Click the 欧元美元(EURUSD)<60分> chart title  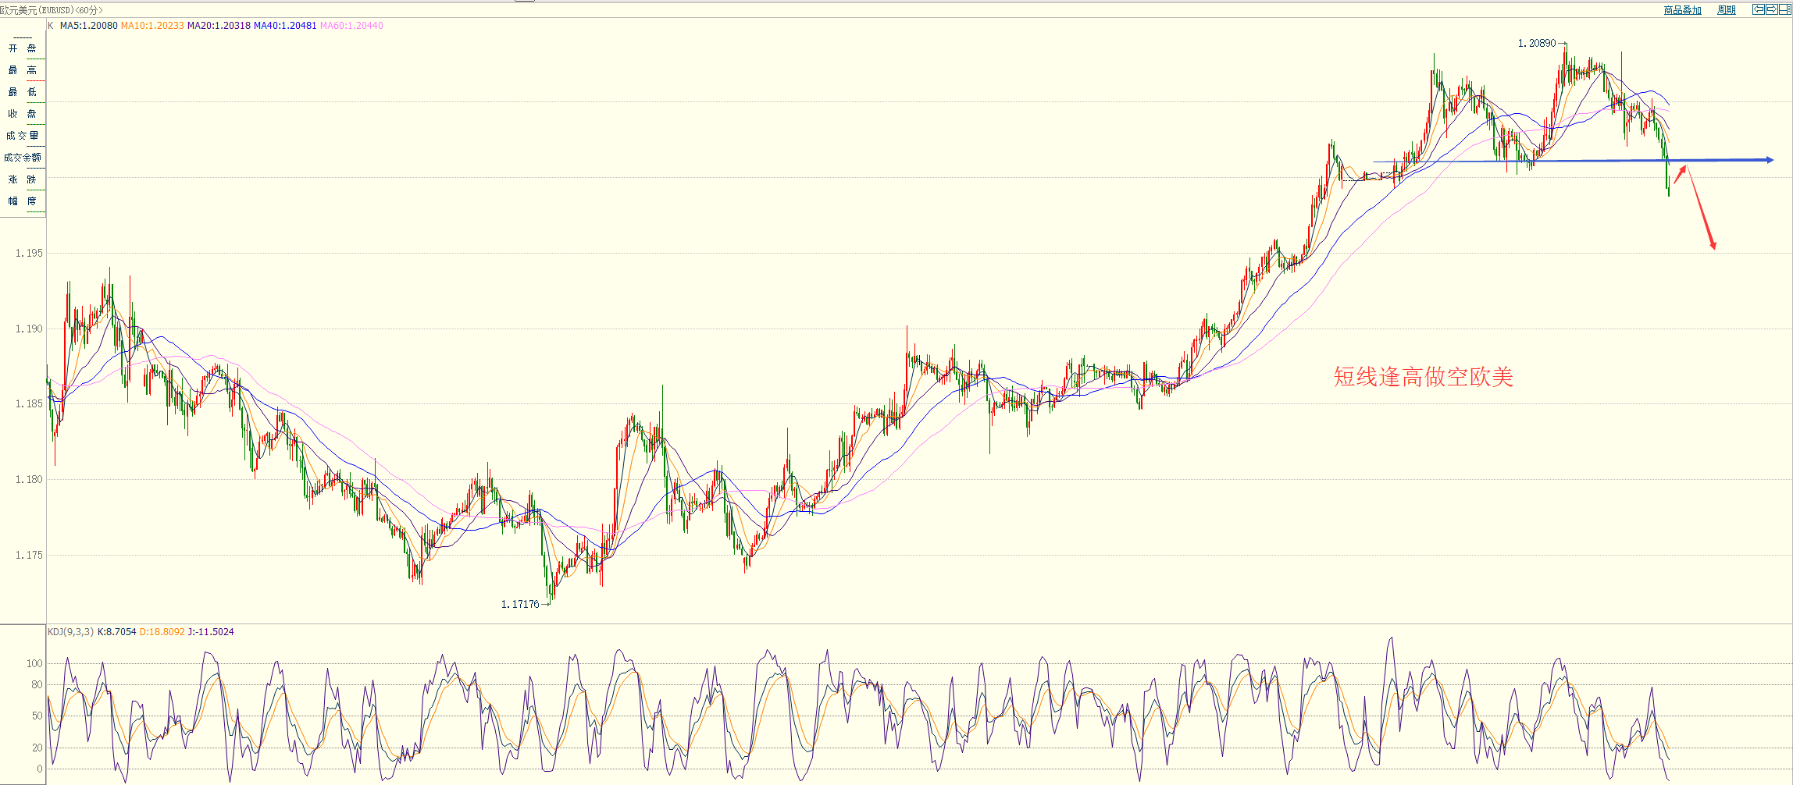point(52,10)
